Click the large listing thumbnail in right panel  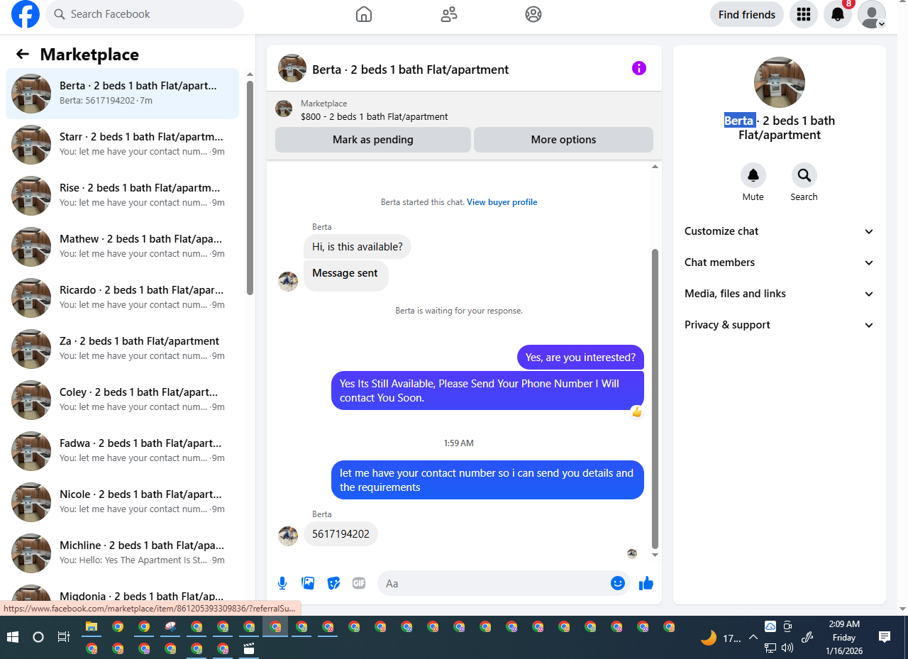[x=780, y=82]
